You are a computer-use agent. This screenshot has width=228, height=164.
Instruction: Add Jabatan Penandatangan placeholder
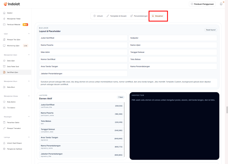pyautogui.click(x=83, y=74)
